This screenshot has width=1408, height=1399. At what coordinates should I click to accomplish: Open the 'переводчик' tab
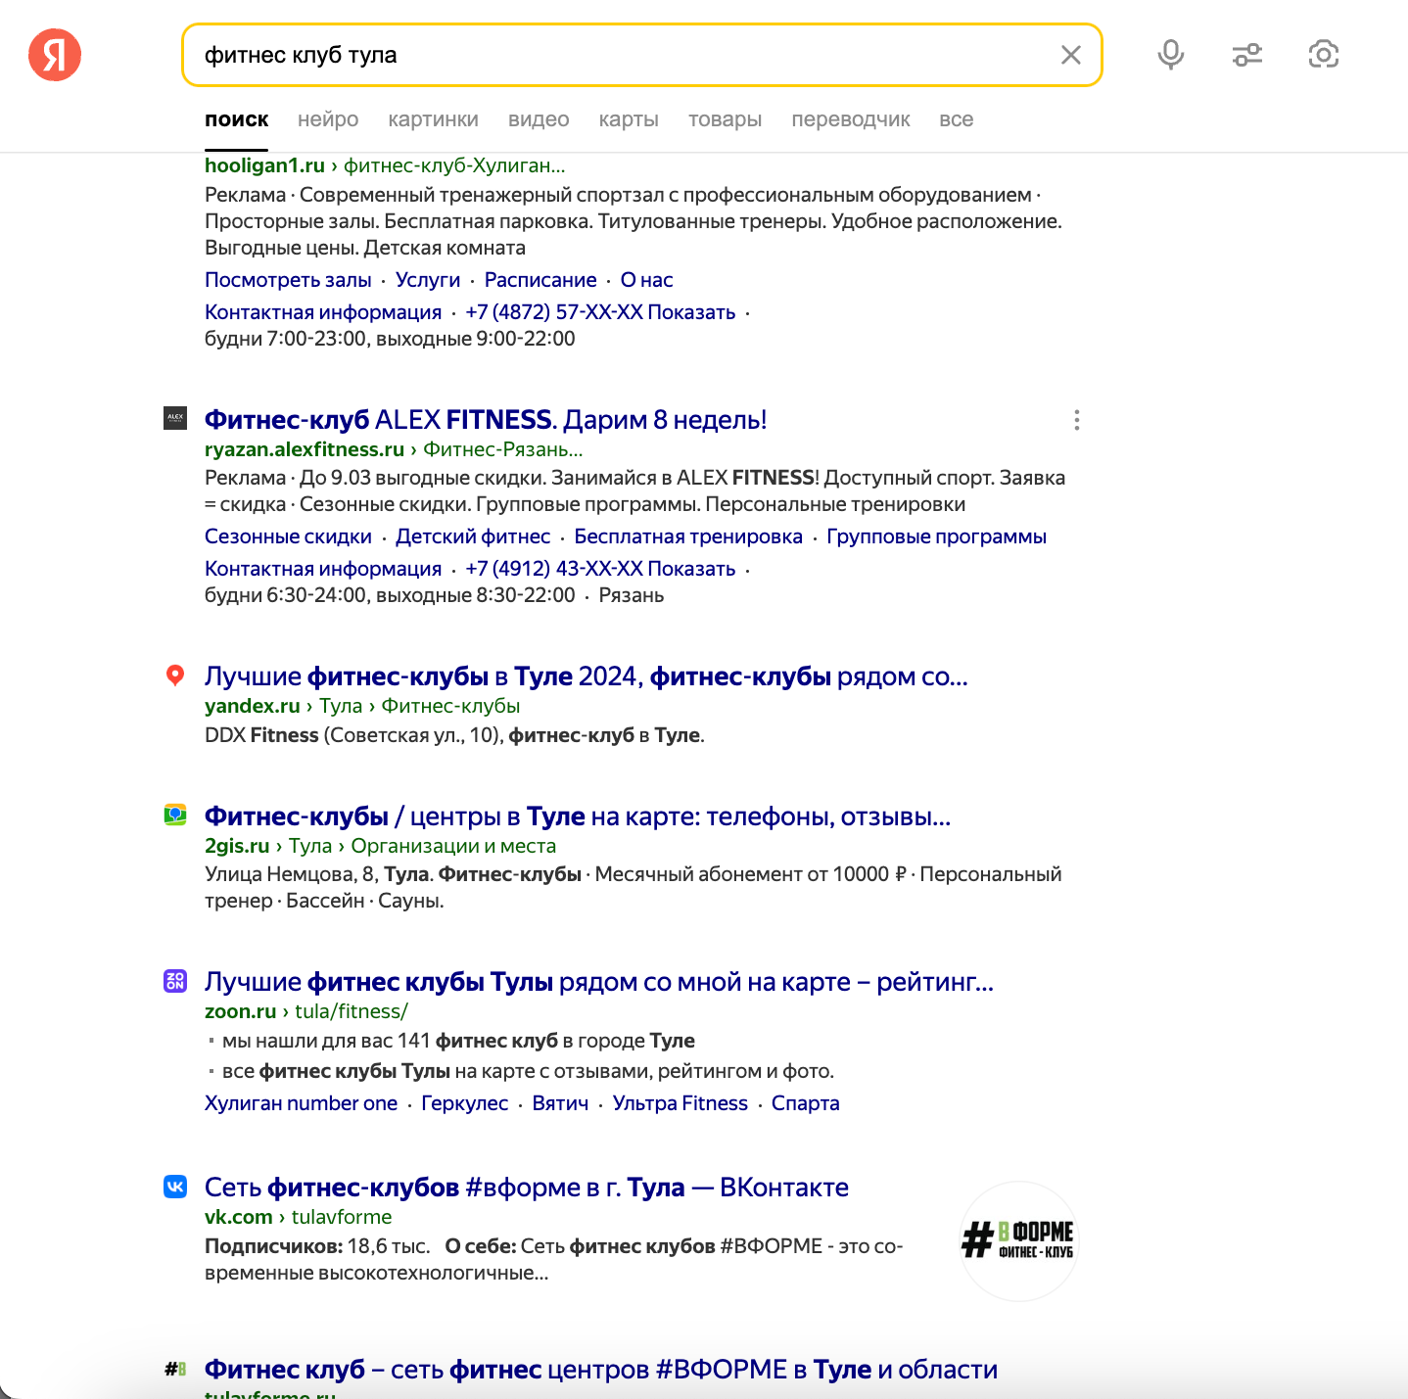pos(851,119)
